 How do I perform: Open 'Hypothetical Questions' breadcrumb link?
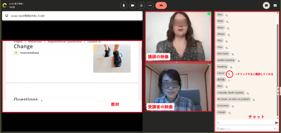tap(65, 42)
